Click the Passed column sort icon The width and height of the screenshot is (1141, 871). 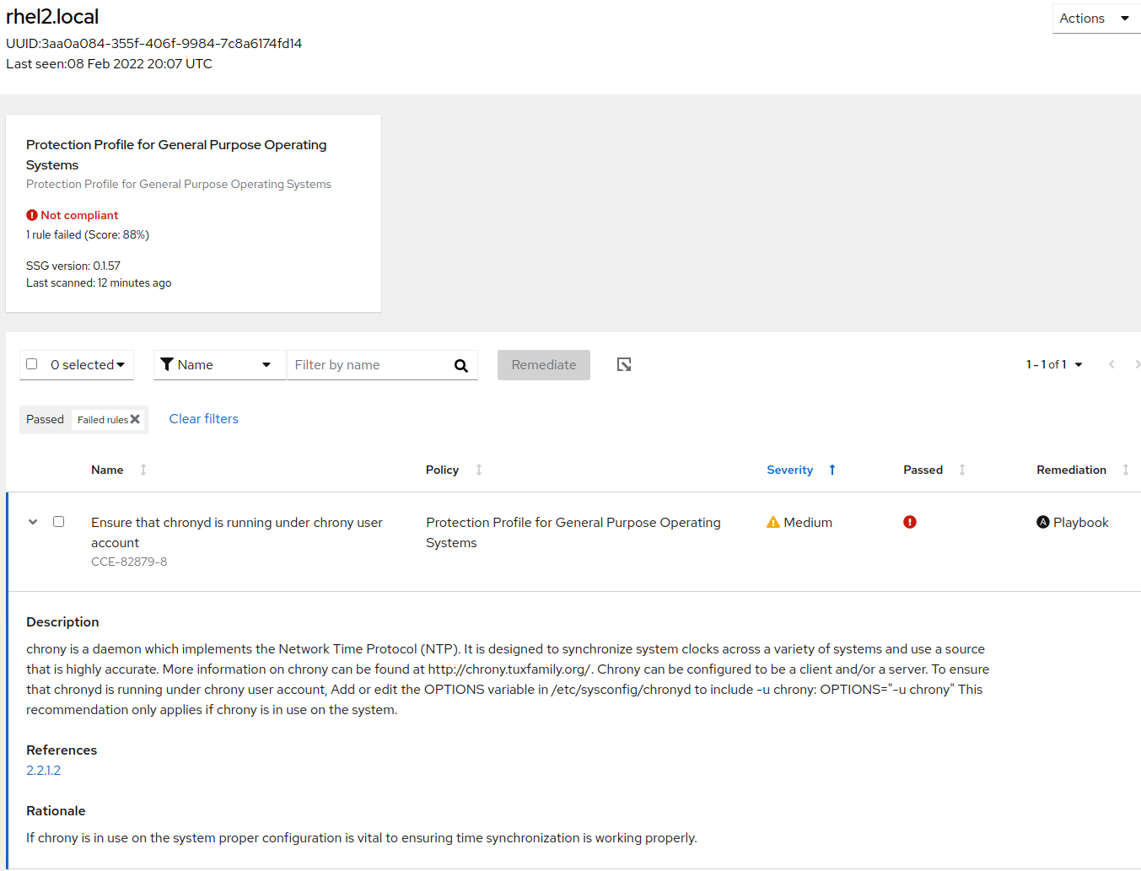point(961,470)
